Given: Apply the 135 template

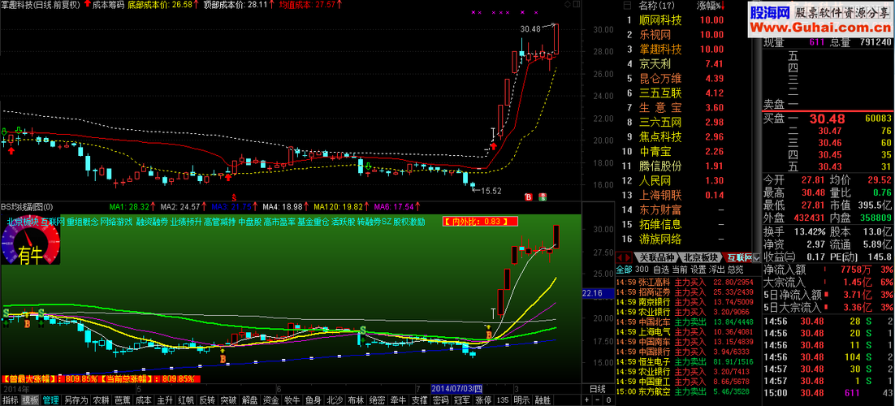Looking at the screenshot, I should pos(502,400).
